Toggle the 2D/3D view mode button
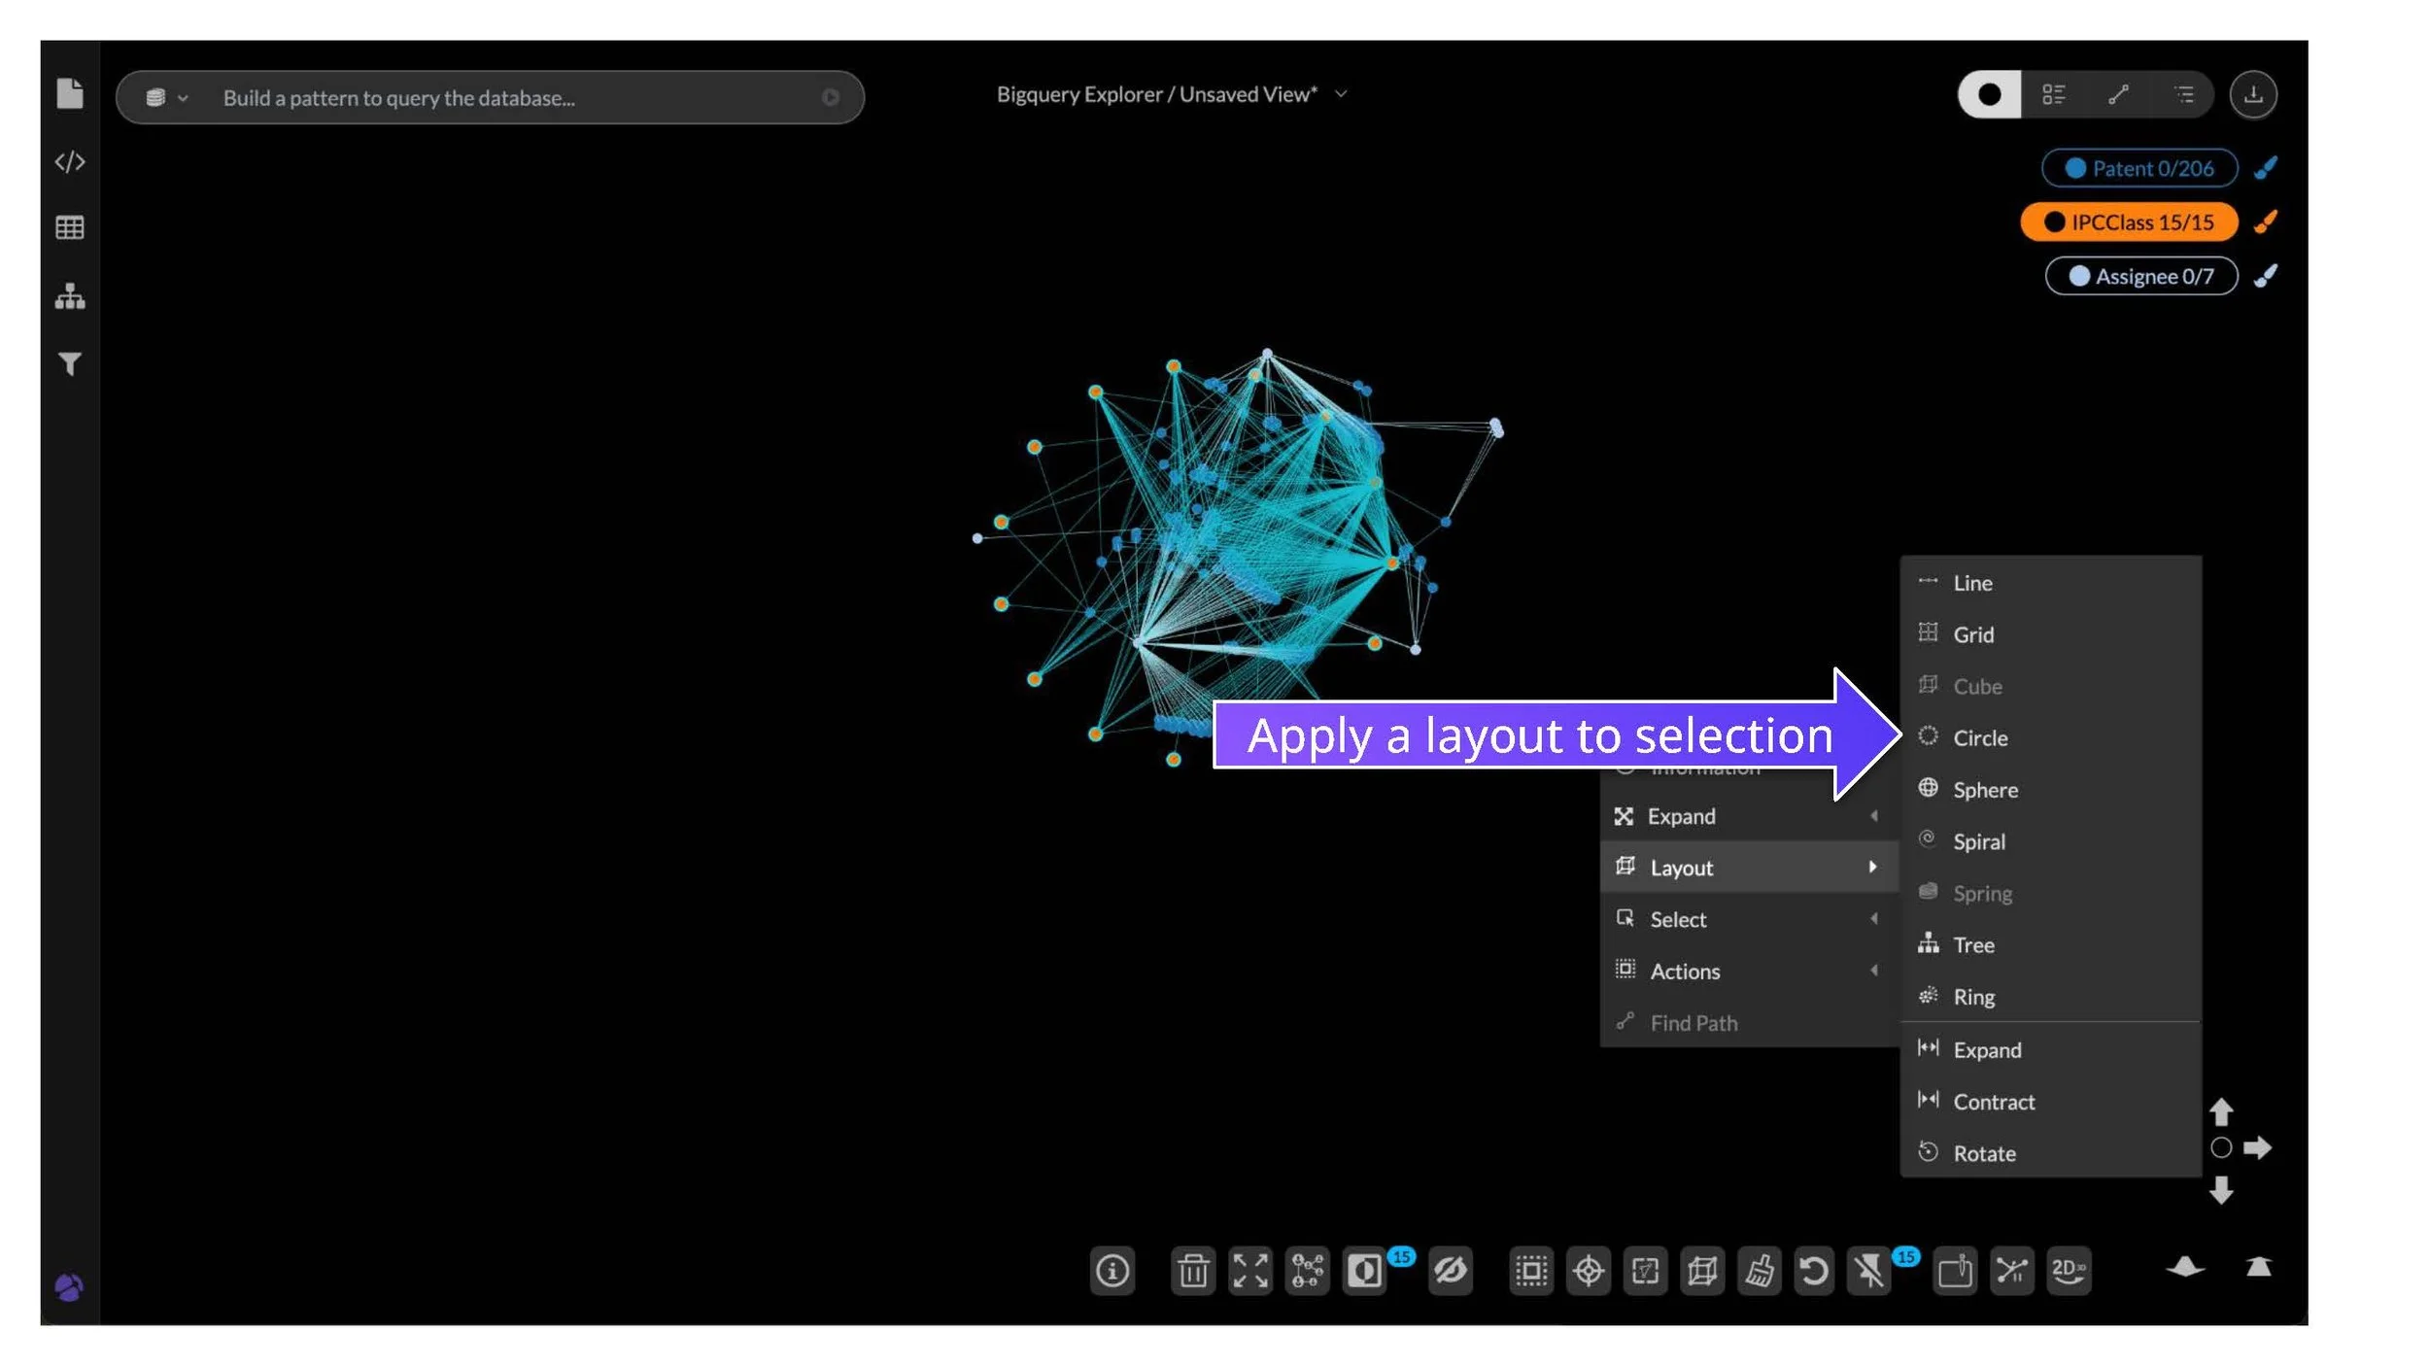Image resolution: width=2429 pixels, height=1366 pixels. pyautogui.click(x=2068, y=1270)
